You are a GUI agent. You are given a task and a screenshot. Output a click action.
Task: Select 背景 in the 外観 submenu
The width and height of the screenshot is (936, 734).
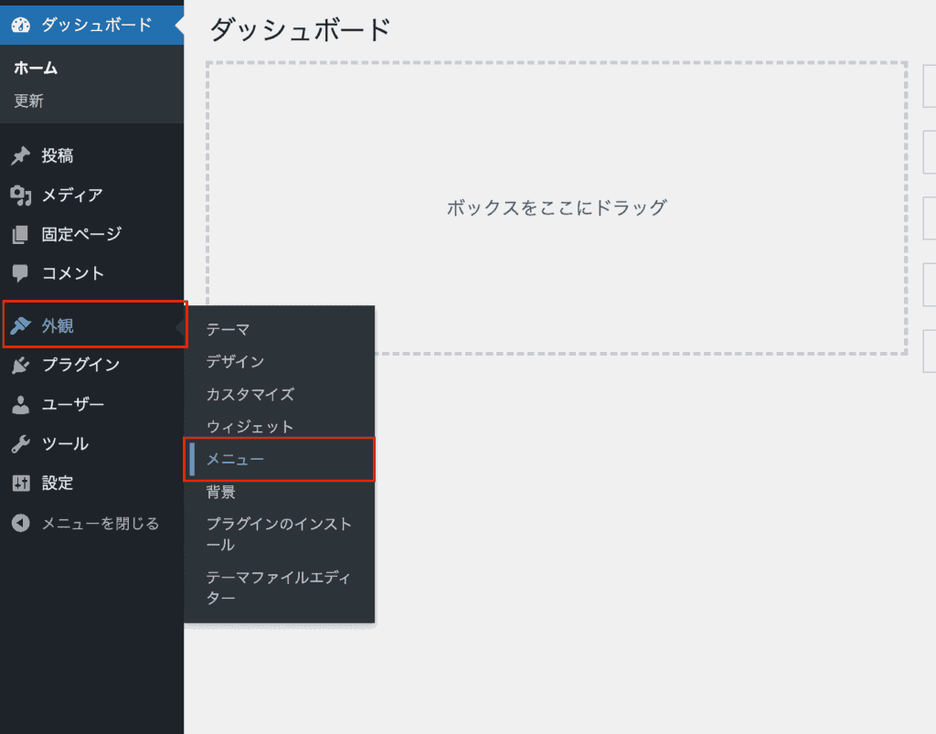(x=220, y=493)
